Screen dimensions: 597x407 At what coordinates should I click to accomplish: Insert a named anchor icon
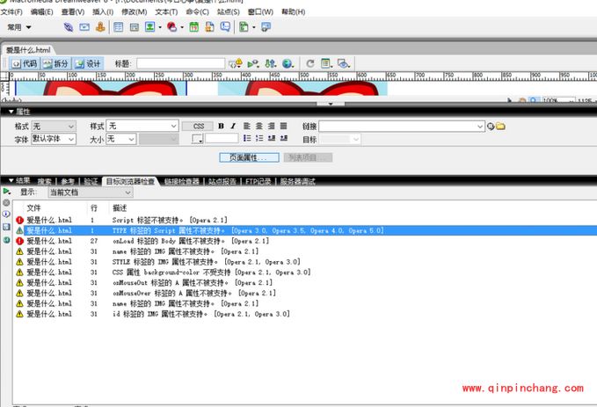tap(100, 27)
